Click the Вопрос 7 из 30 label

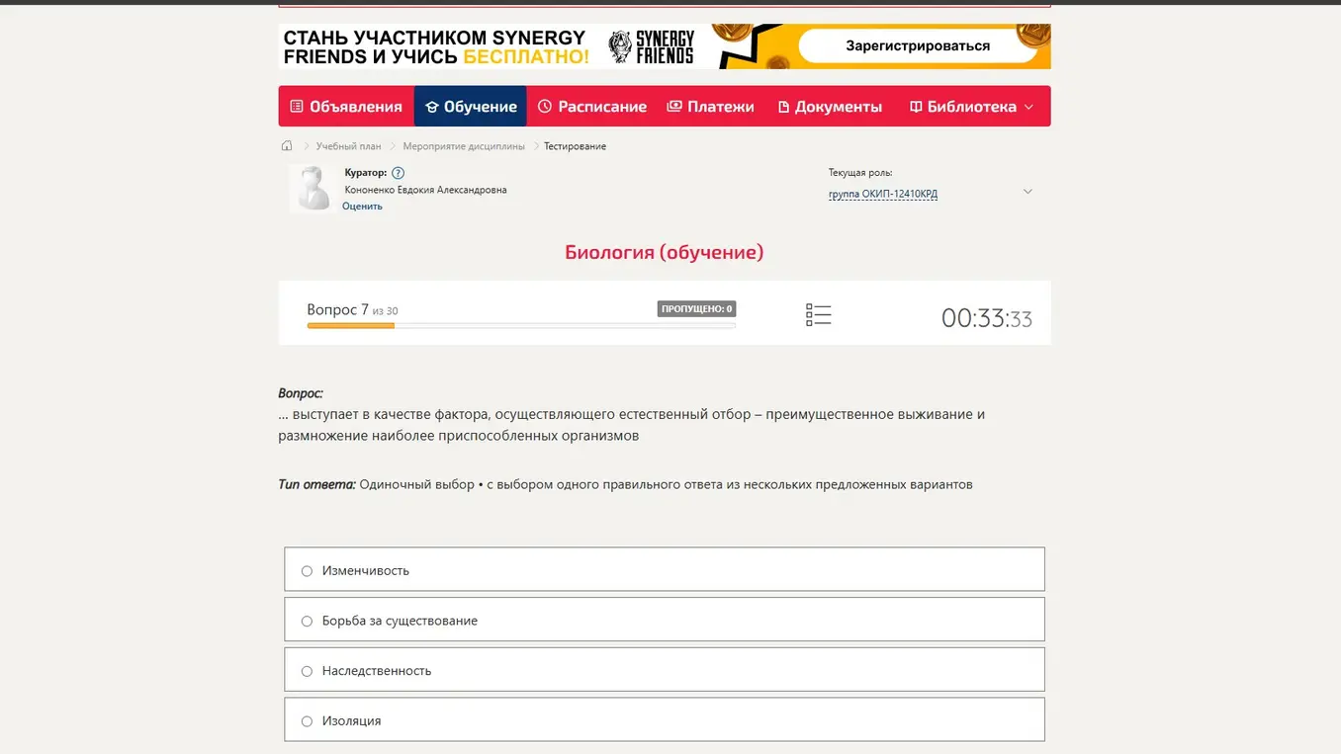pyautogui.click(x=352, y=309)
